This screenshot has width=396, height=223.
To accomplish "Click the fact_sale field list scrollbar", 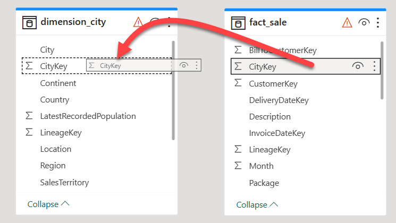I will pos(382,71).
